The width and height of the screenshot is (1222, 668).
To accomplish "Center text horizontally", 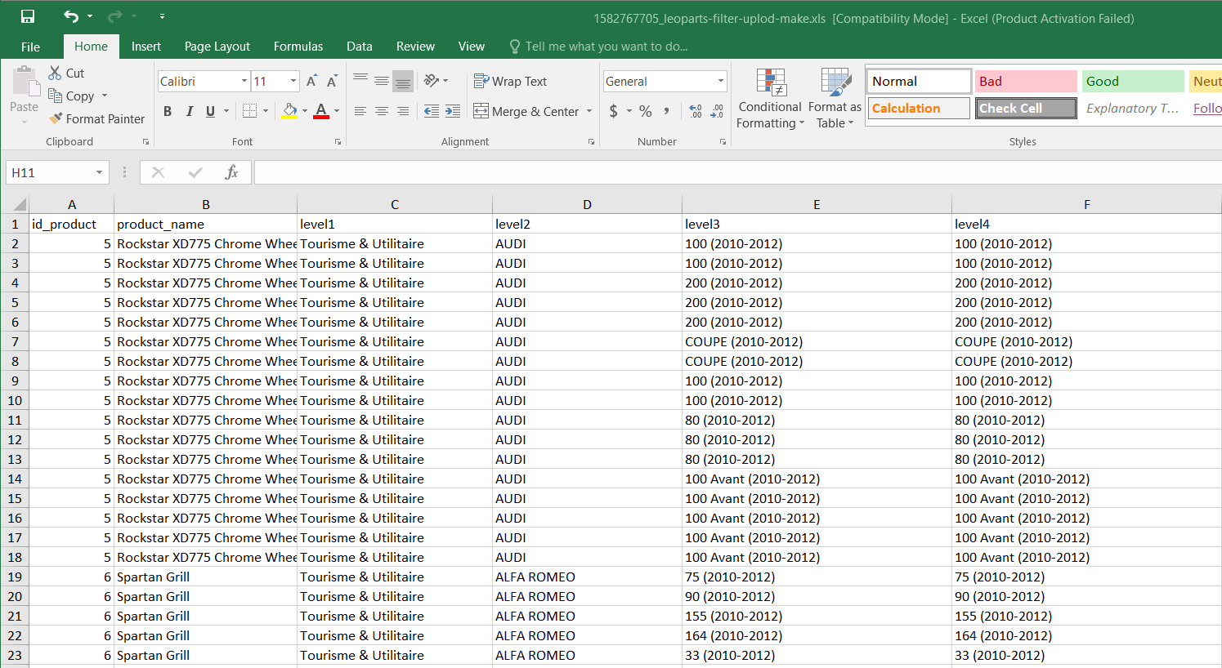I will [382, 111].
